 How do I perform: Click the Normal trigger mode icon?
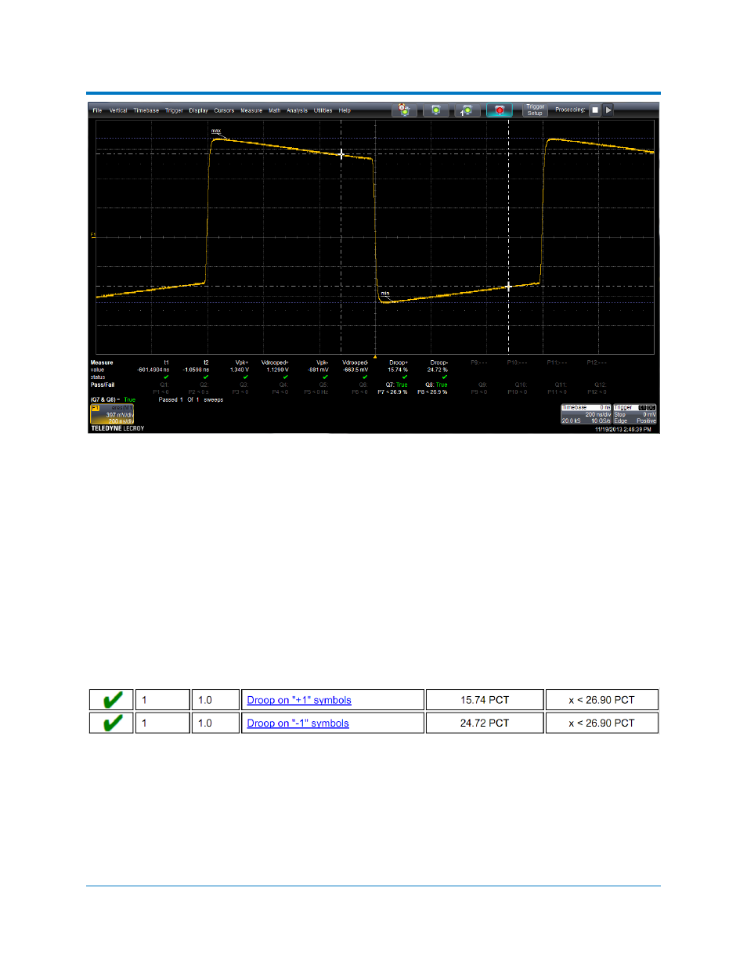pos(436,110)
